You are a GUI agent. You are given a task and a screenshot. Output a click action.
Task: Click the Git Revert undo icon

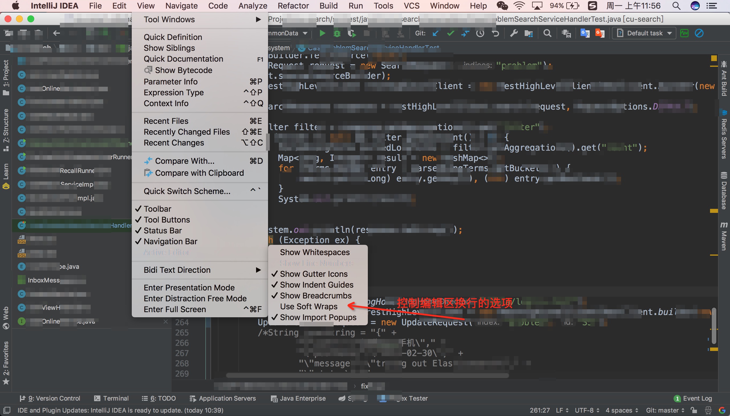click(495, 33)
